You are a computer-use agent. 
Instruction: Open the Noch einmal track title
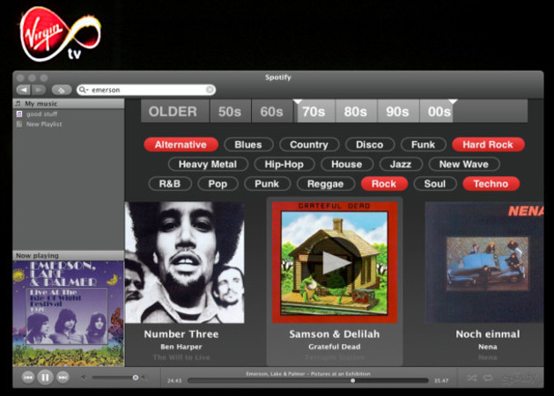tap(488, 334)
